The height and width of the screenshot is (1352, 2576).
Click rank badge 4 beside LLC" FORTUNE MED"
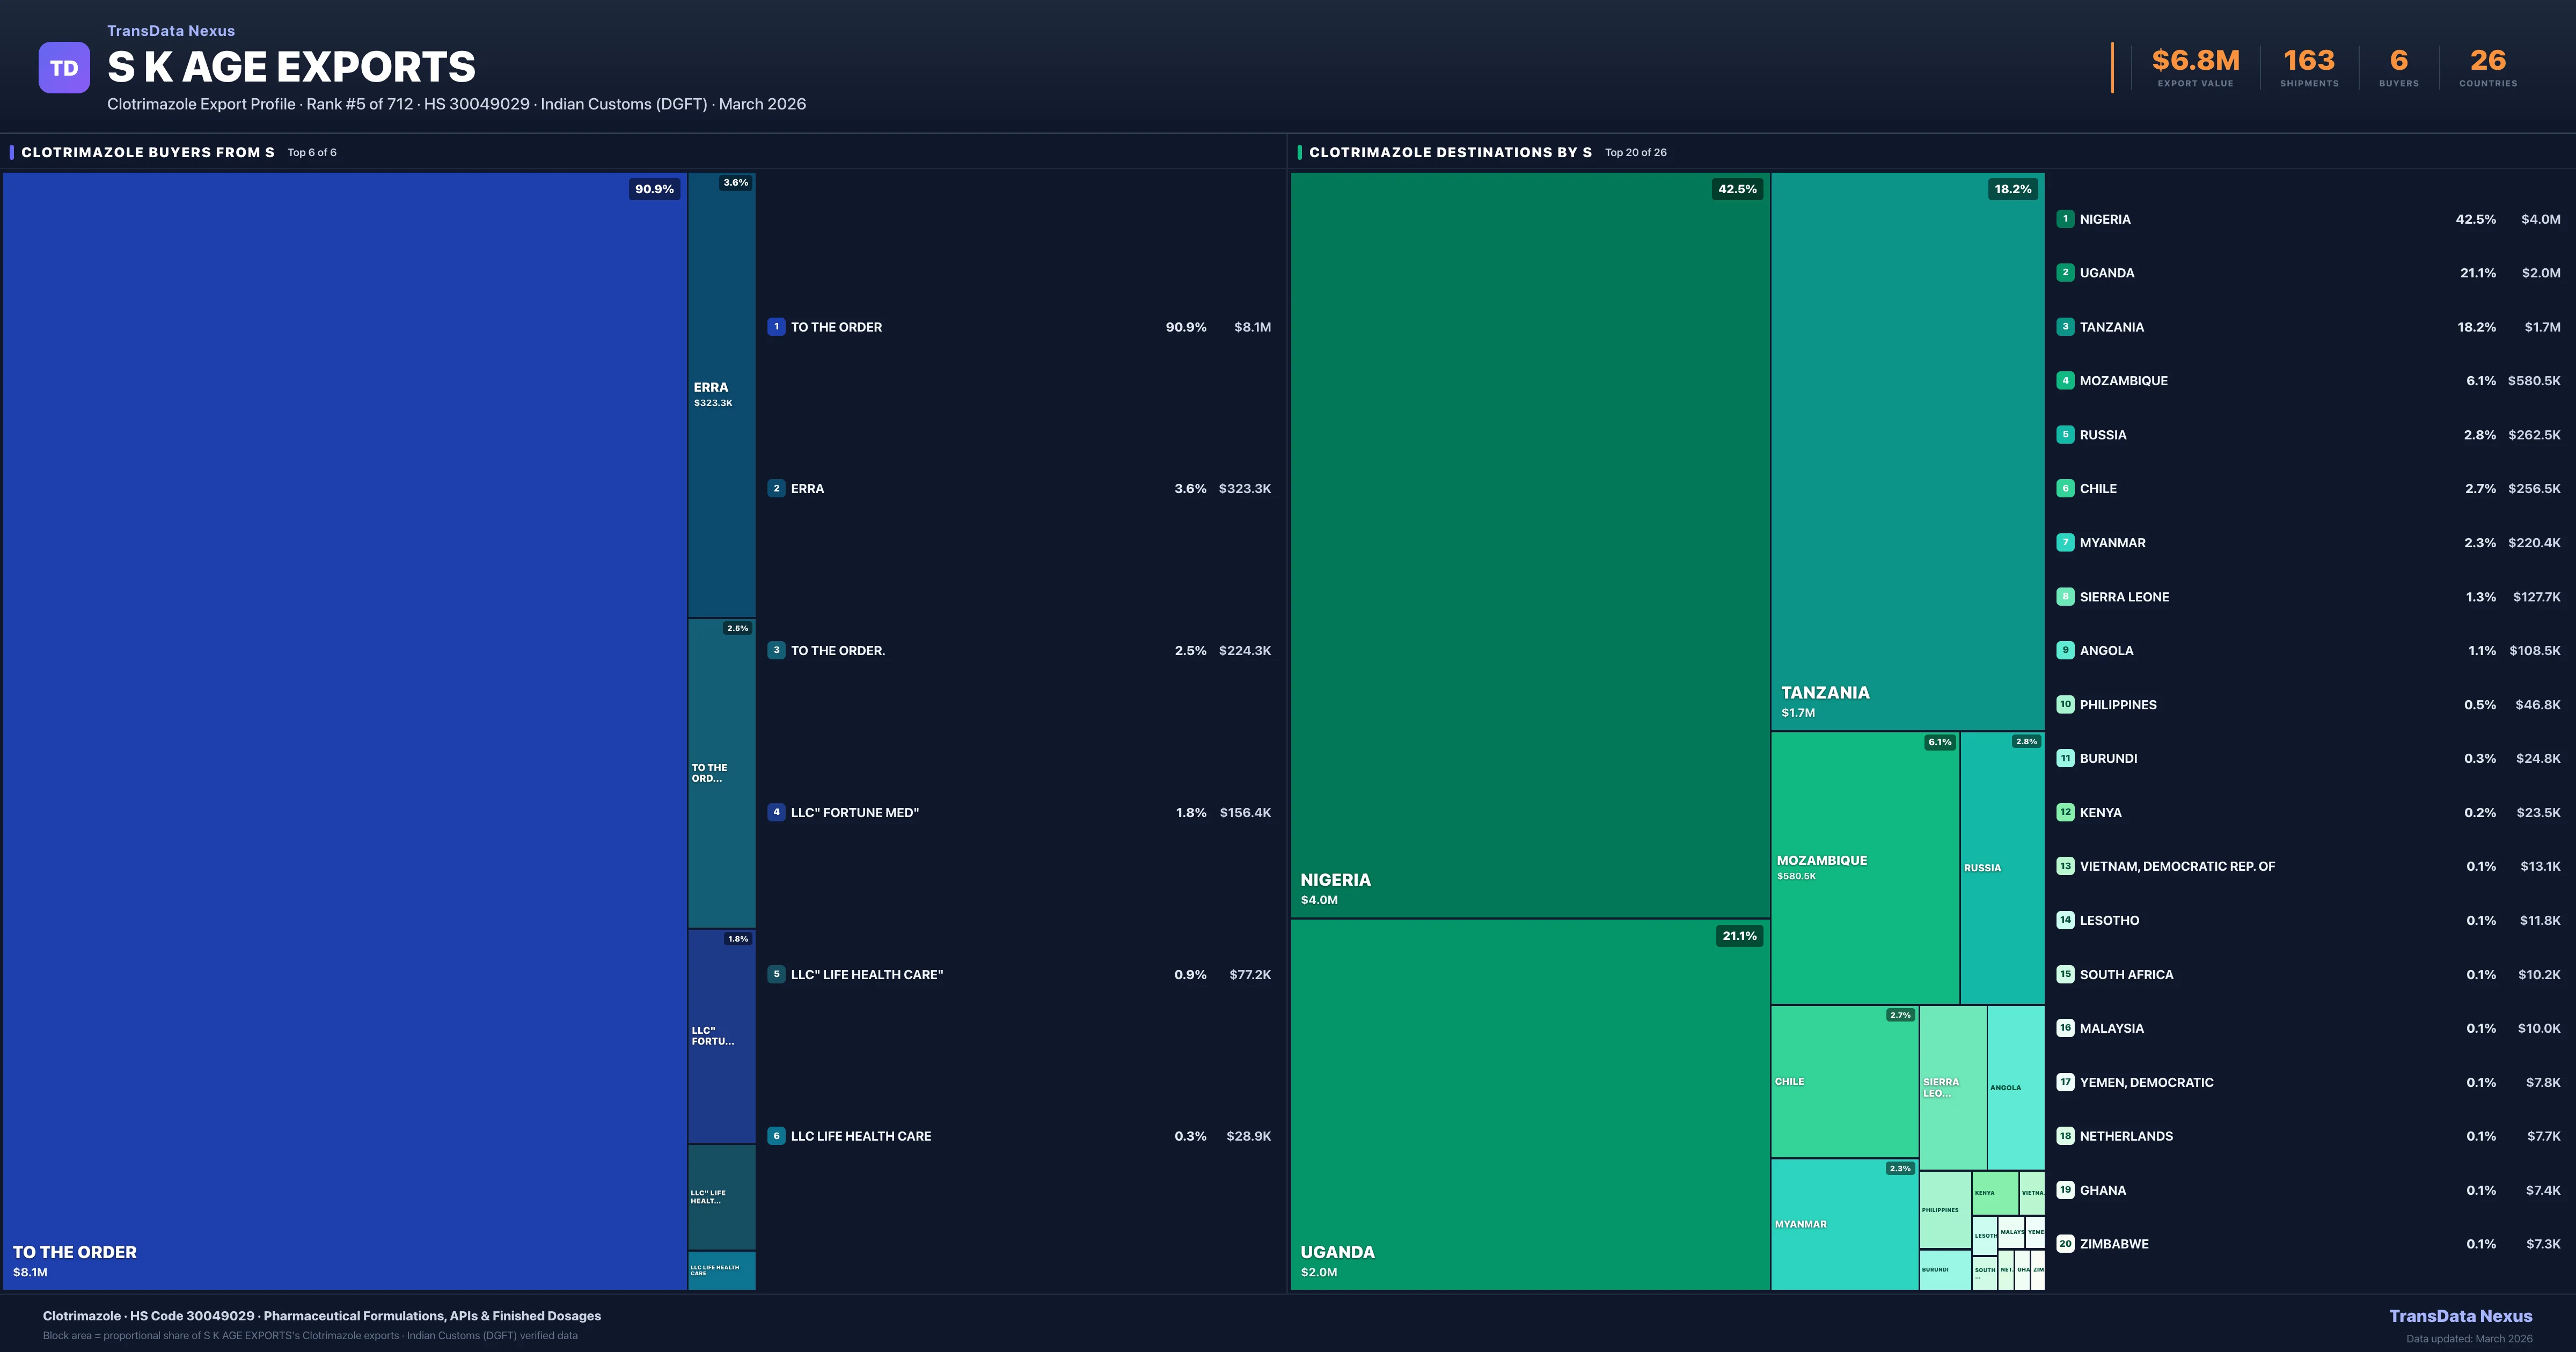(776, 812)
